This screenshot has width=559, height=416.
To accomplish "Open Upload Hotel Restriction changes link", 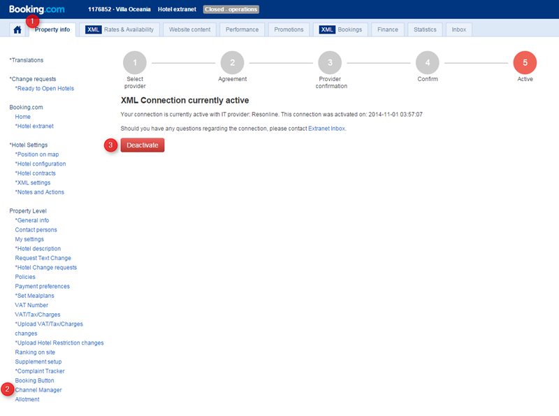I will coord(59,343).
